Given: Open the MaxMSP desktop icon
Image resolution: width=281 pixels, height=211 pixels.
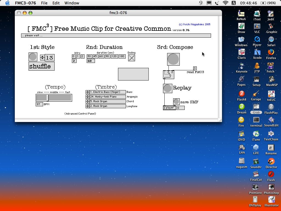Looking at the screenshot, I should (x=271, y=81).
